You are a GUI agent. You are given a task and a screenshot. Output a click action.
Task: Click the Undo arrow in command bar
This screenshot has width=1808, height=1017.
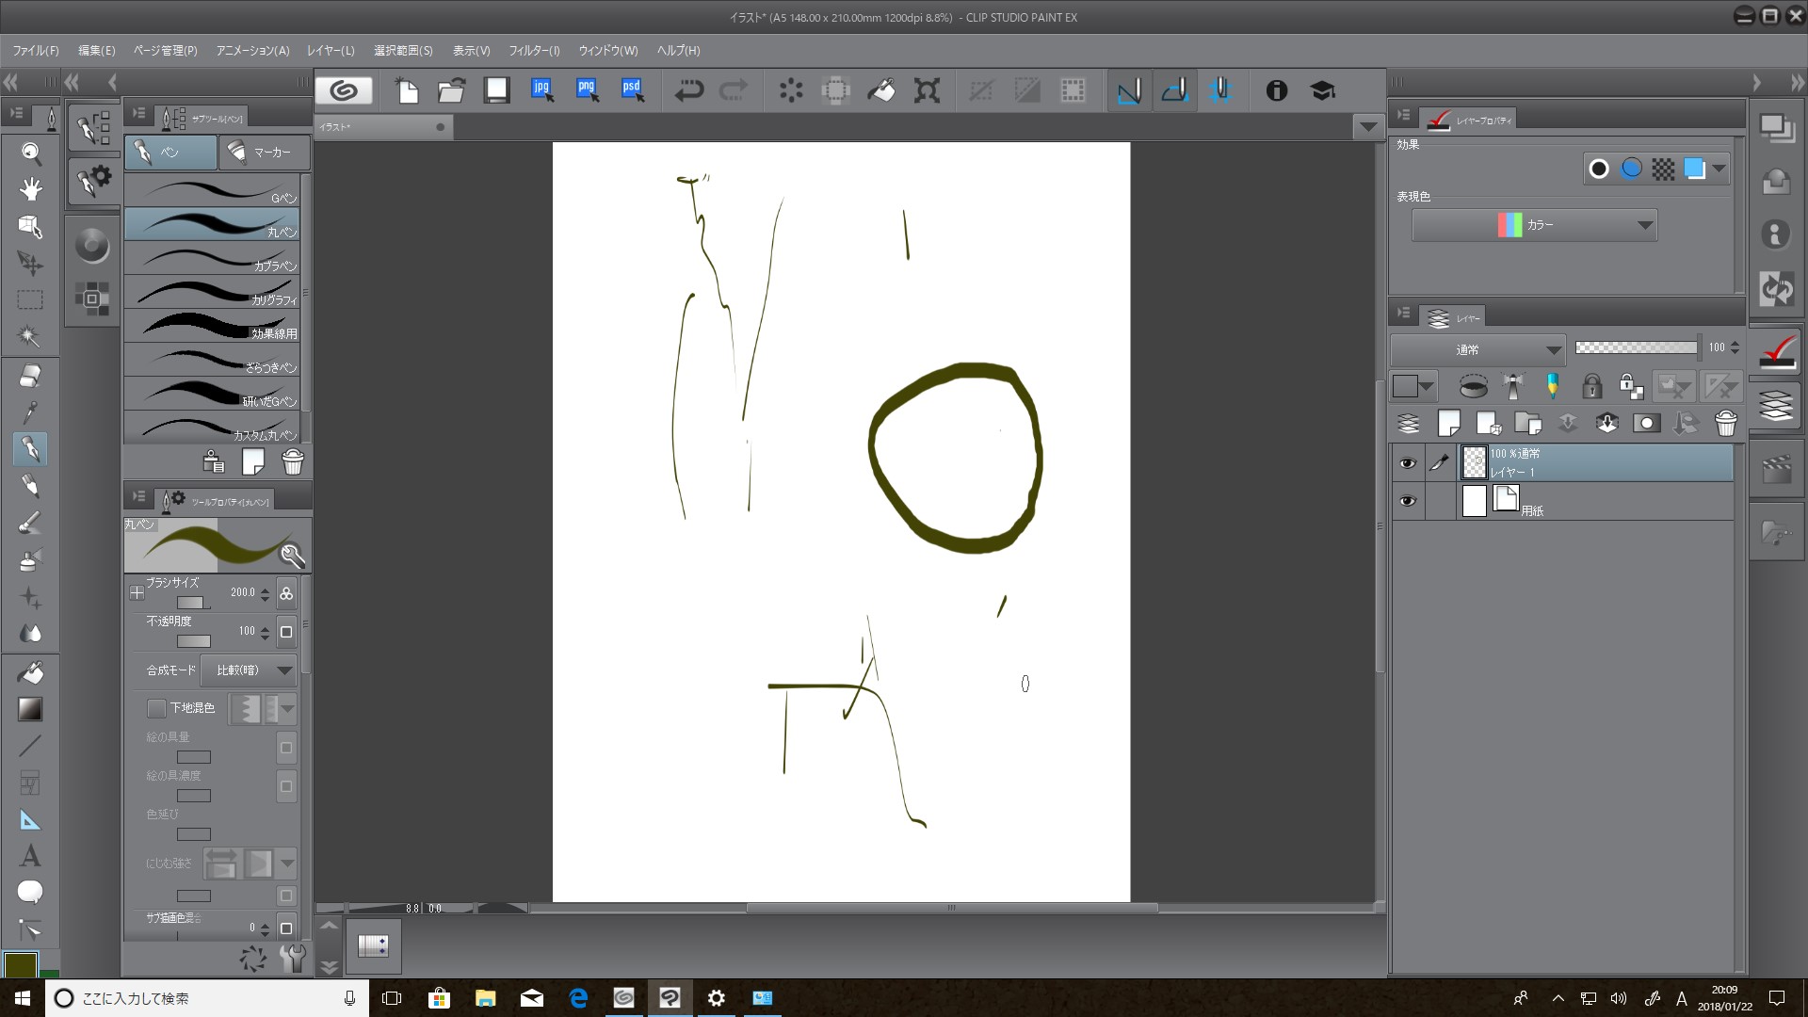pyautogui.click(x=689, y=90)
